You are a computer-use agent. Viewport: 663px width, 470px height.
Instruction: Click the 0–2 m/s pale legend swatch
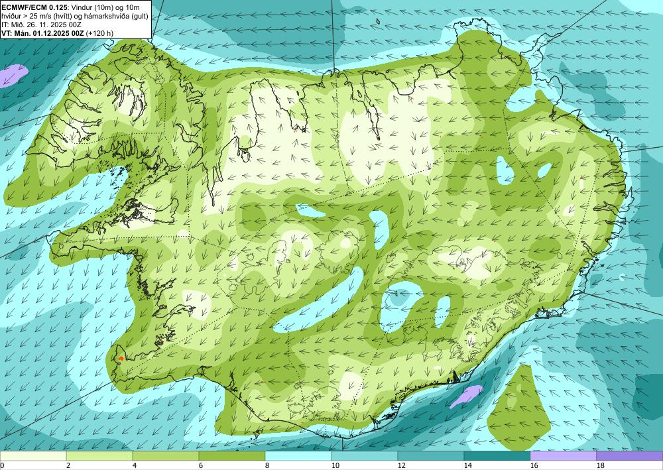click(x=33, y=456)
